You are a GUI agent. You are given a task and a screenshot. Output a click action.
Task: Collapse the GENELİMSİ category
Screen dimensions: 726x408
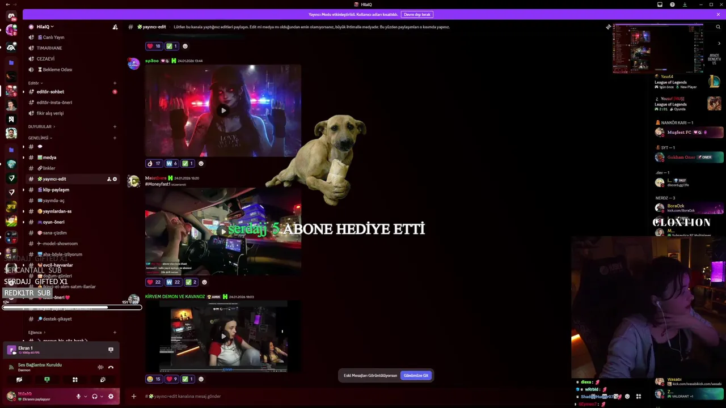pyautogui.click(x=40, y=138)
